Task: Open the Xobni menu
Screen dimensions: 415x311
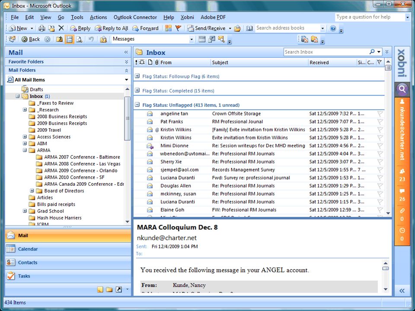Action: [x=187, y=17]
